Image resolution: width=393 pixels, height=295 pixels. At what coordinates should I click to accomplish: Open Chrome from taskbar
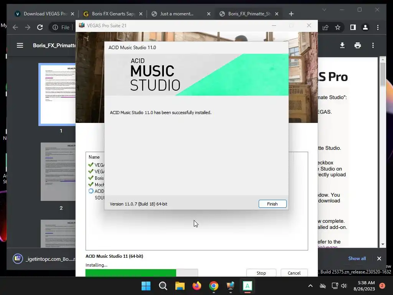[213, 286]
